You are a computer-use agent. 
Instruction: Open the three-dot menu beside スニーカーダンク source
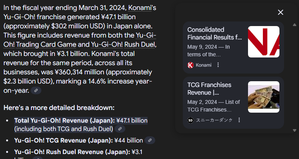coord(239,120)
